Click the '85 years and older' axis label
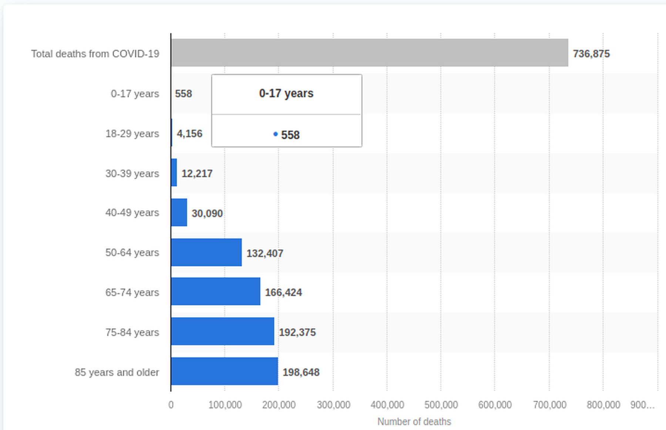The height and width of the screenshot is (430, 666). (117, 372)
